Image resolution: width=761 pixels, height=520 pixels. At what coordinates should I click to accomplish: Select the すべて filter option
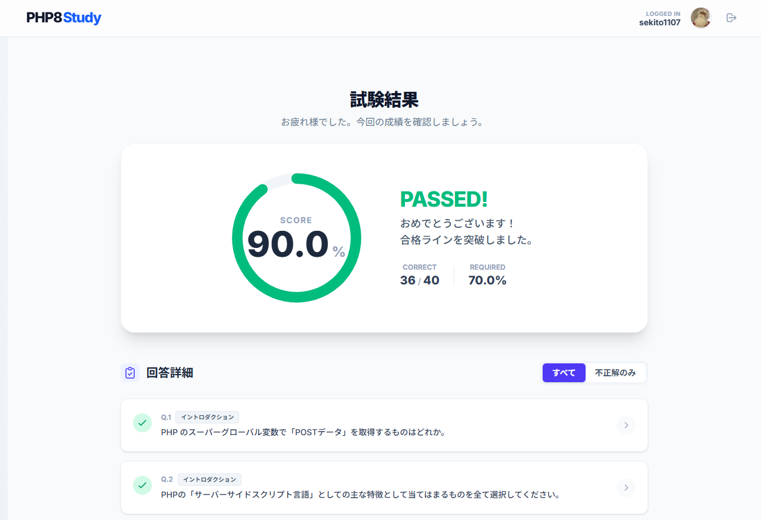563,372
